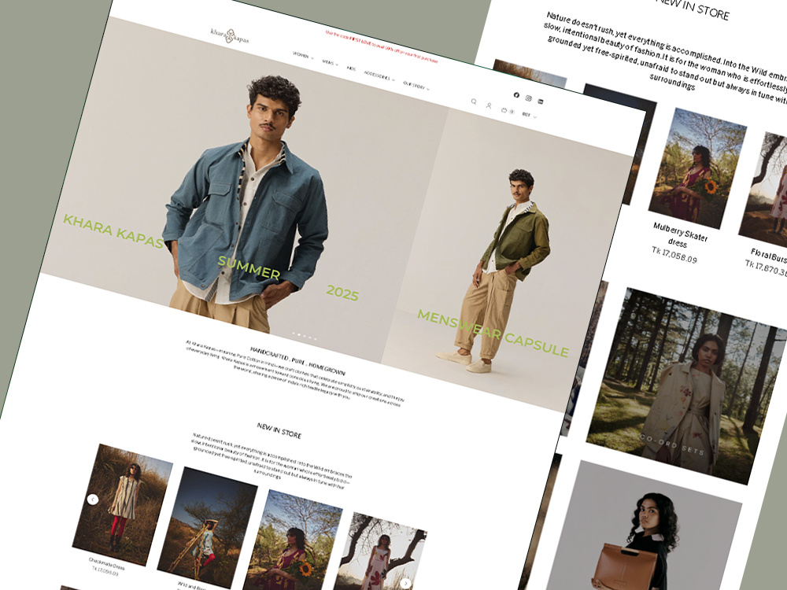
Task: Expand the BDT currency selector
Action: (528, 114)
